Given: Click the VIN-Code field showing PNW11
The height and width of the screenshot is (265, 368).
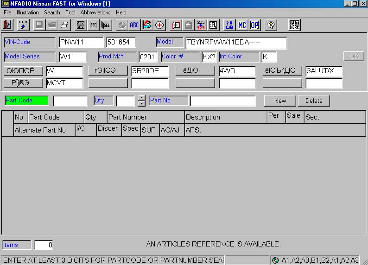Looking at the screenshot, I should coord(81,42).
